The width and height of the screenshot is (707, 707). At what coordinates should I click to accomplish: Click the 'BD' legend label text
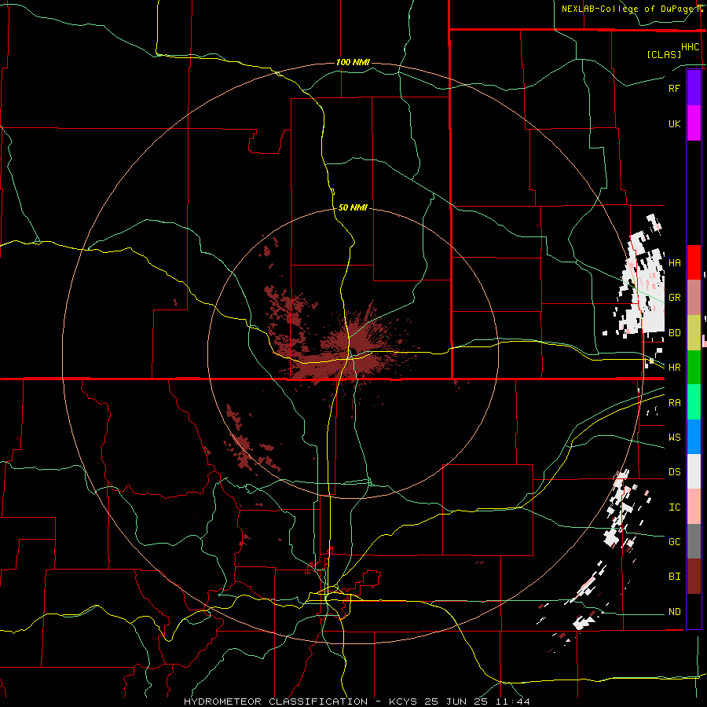point(674,333)
